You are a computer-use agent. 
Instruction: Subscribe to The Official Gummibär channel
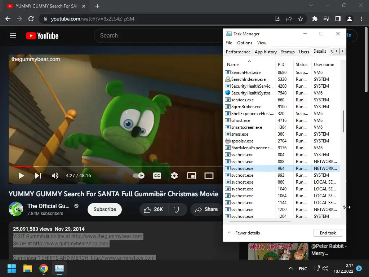(105, 209)
